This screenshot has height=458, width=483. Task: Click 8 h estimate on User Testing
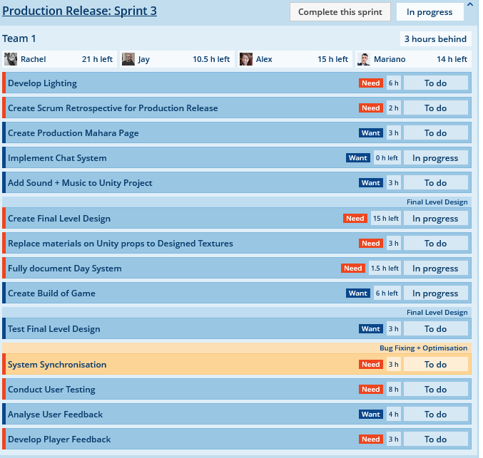393,390
